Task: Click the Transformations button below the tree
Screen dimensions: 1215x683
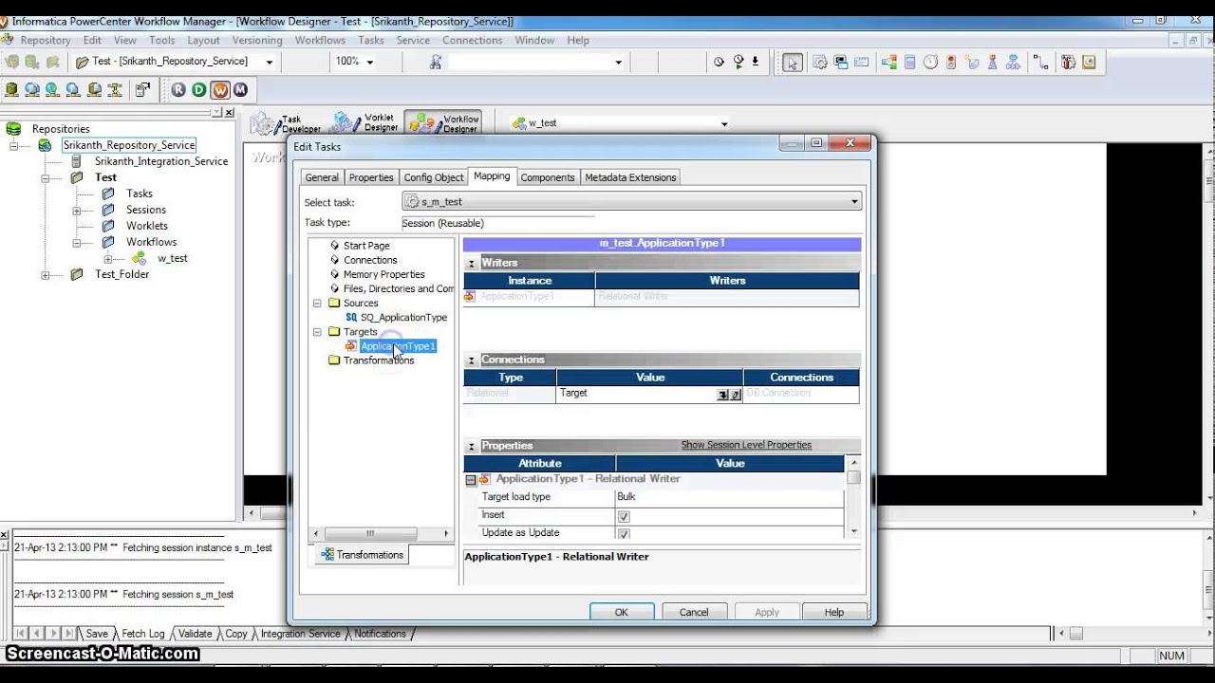Action: click(x=363, y=555)
